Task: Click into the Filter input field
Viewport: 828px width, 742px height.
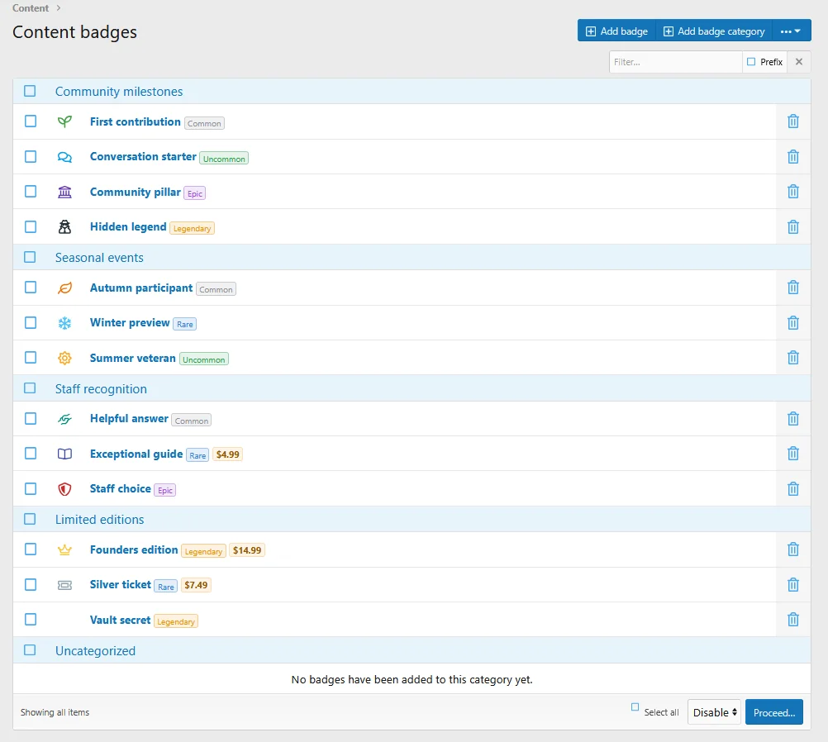Action: (675, 62)
